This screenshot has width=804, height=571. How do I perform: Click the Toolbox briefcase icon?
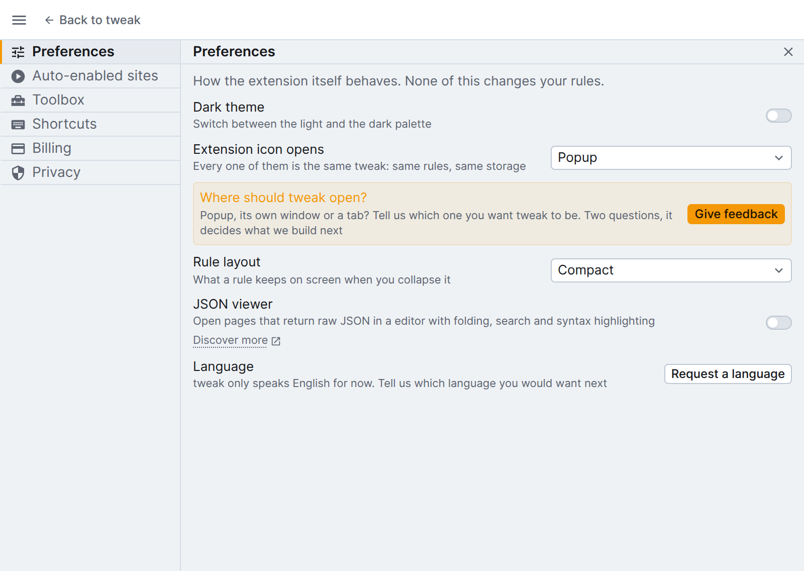point(18,101)
